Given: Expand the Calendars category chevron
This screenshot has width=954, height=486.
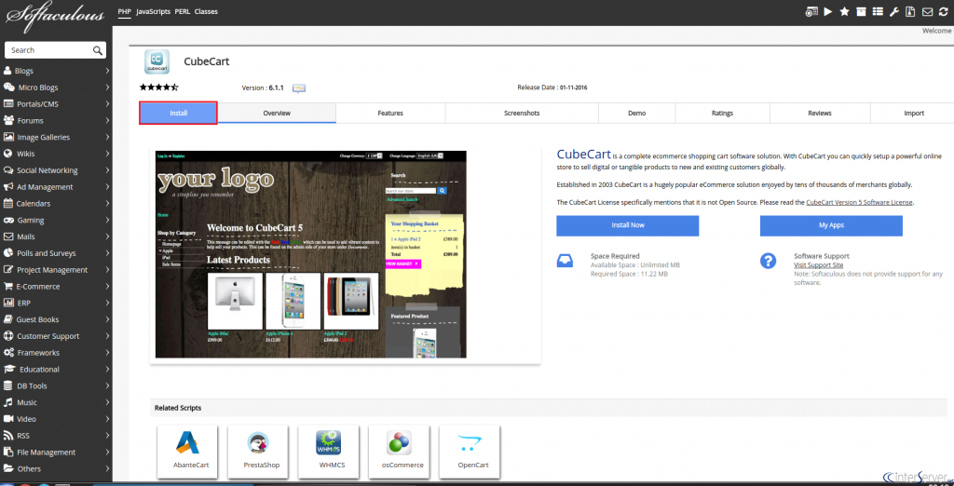Looking at the screenshot, I should [107, 203].
